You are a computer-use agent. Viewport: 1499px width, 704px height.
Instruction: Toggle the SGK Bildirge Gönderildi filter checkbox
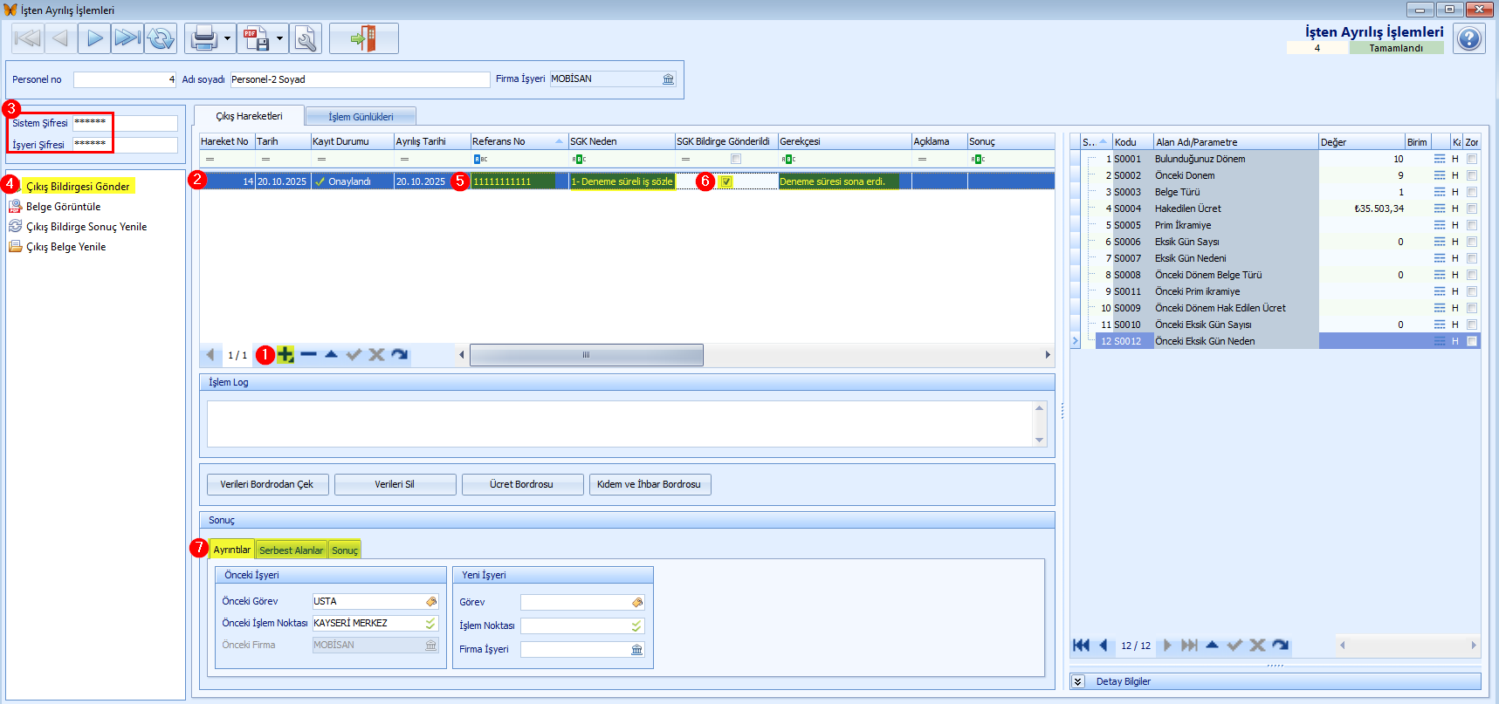coord(736,159)
